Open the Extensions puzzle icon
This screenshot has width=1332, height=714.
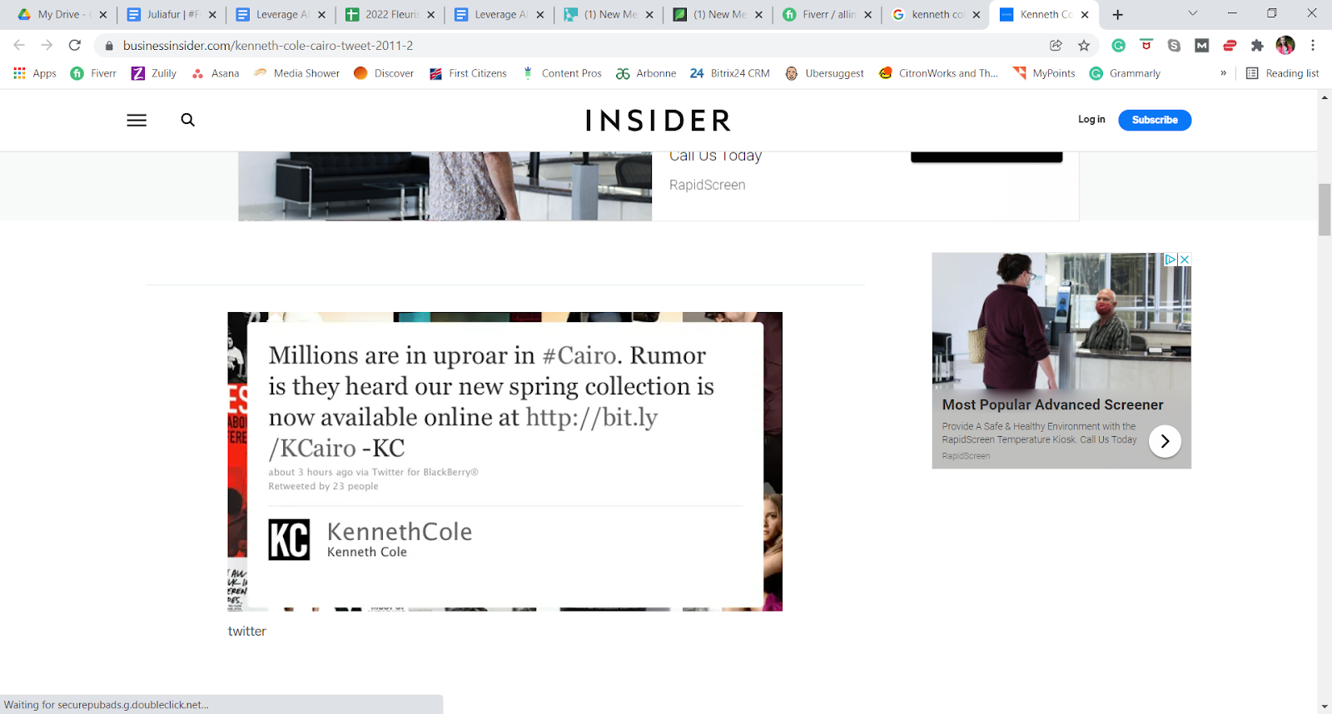click(x=1257, y=46)
